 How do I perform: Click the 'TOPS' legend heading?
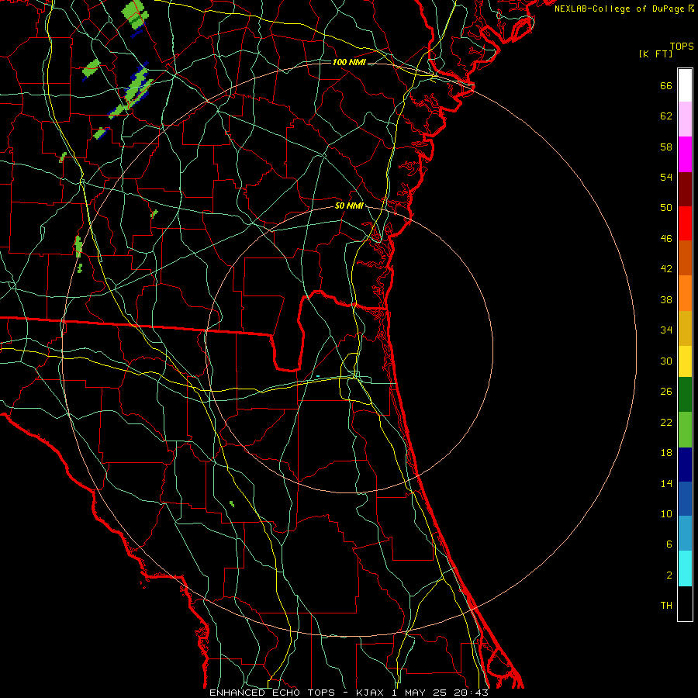tap(682, 47)
